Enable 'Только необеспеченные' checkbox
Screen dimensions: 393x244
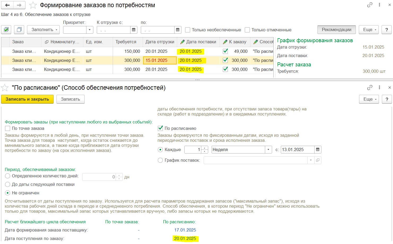tap(188, 30)
